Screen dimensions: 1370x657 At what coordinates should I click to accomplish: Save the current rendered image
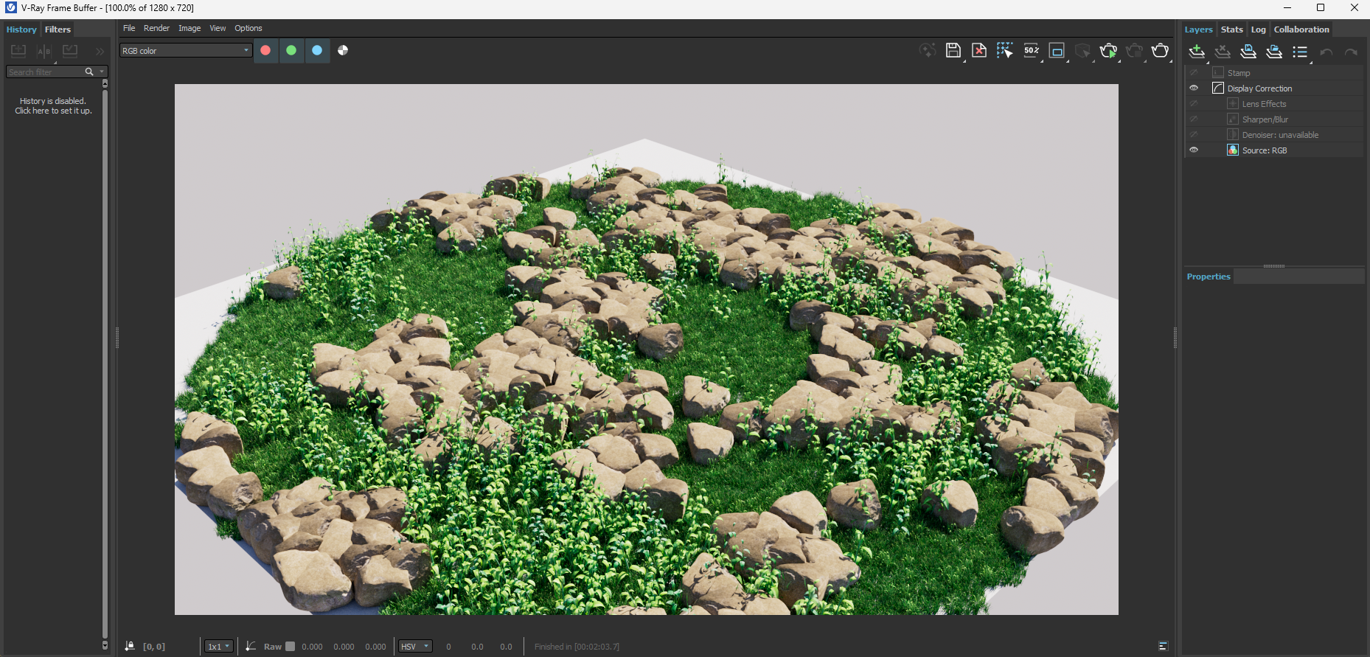pos(953,50)
